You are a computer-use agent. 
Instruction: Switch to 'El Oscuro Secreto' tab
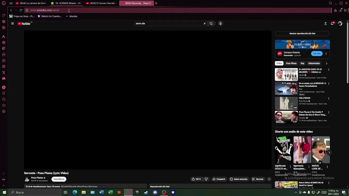pos(101,3)
